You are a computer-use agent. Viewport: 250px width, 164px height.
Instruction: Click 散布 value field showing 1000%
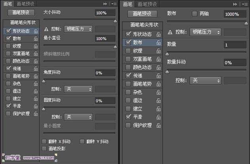tap(235, 14)
